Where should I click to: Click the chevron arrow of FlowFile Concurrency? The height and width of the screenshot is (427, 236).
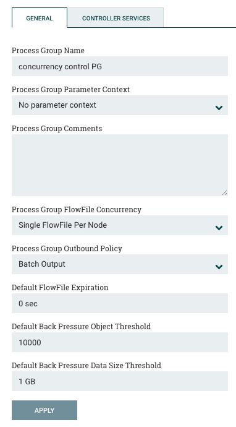219,228
